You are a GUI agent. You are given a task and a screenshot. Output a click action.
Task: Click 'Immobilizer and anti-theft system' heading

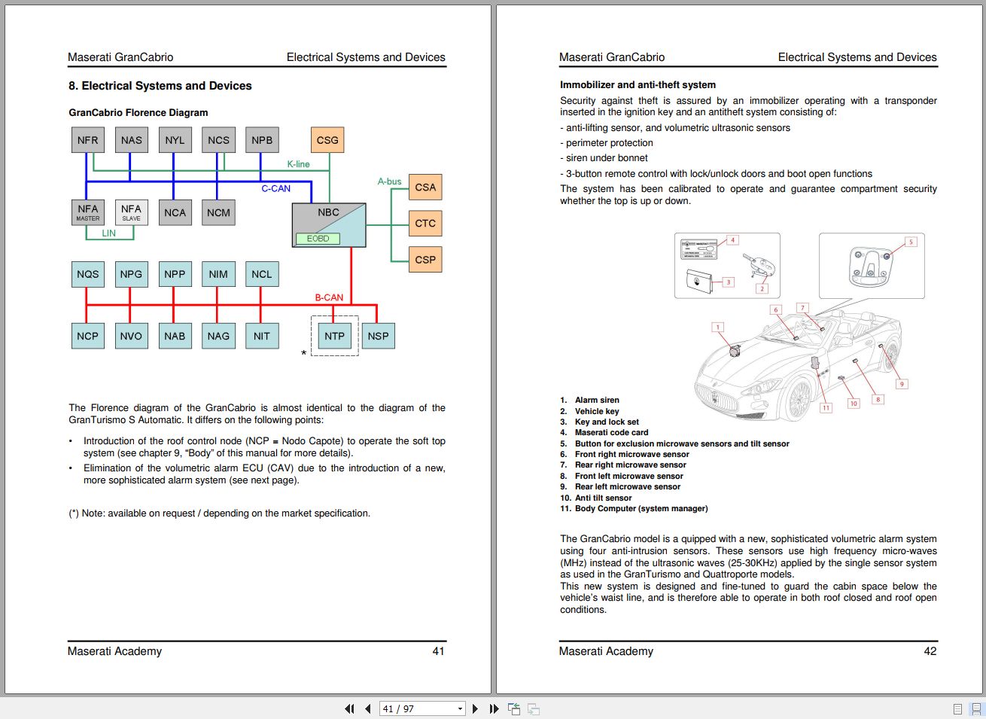click(x=638, y=85)
